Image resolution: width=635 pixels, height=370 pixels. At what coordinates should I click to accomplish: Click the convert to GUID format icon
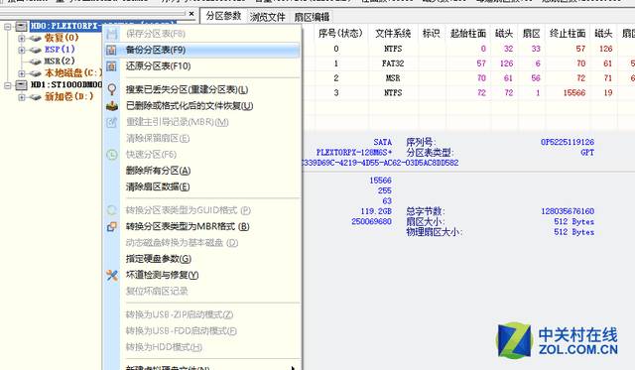tap(112, 210)
